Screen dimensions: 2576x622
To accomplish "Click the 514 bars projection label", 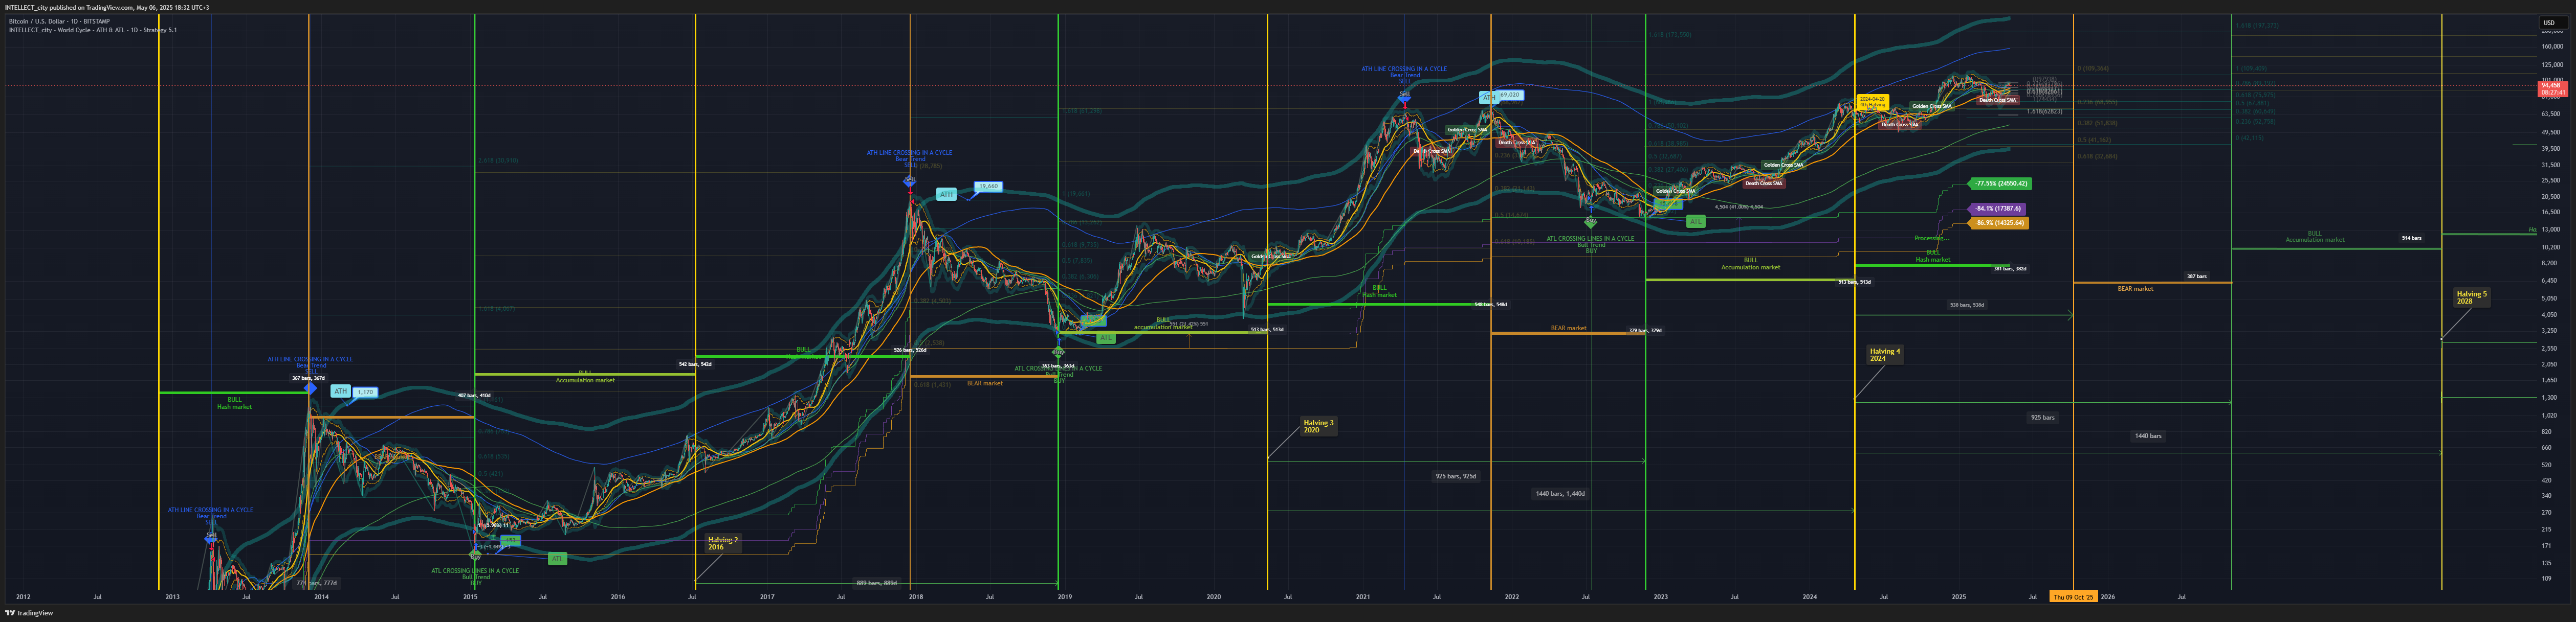I will 2411,239.
